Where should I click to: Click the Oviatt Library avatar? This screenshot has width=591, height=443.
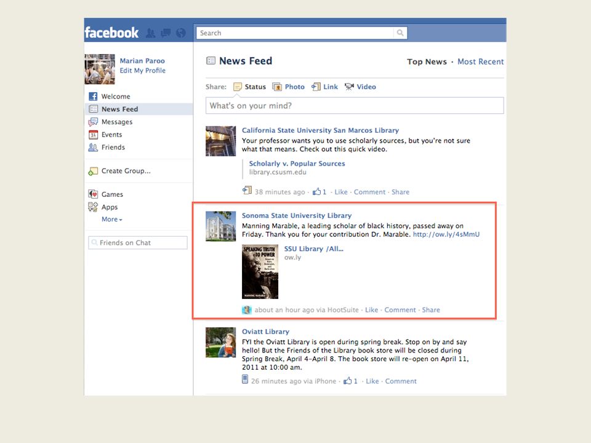(x=221, y=342)
